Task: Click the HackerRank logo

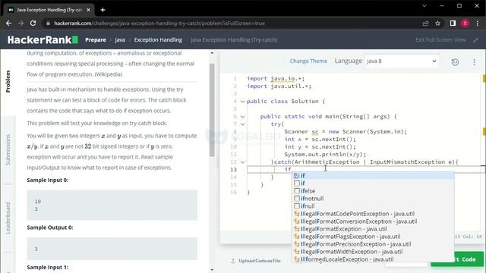Action: tap(43, 39)
